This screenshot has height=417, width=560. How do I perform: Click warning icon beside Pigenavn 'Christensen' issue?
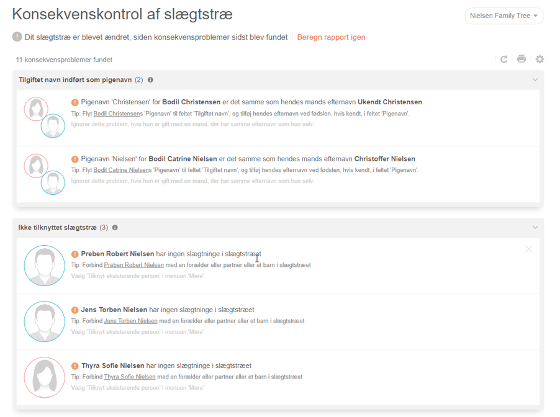[75, 102]
